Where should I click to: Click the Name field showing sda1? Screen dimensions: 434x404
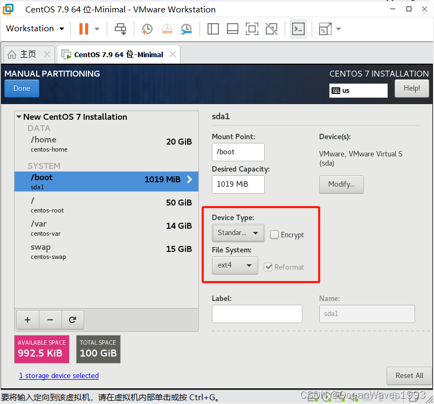pos(367,314)
